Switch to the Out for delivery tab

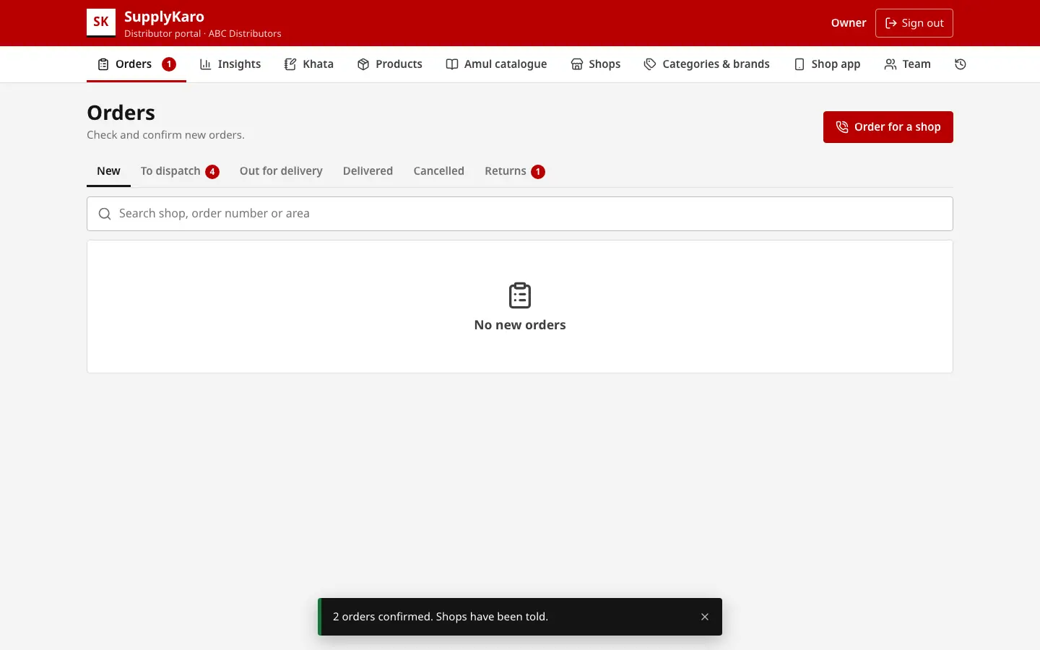point(281,171)
